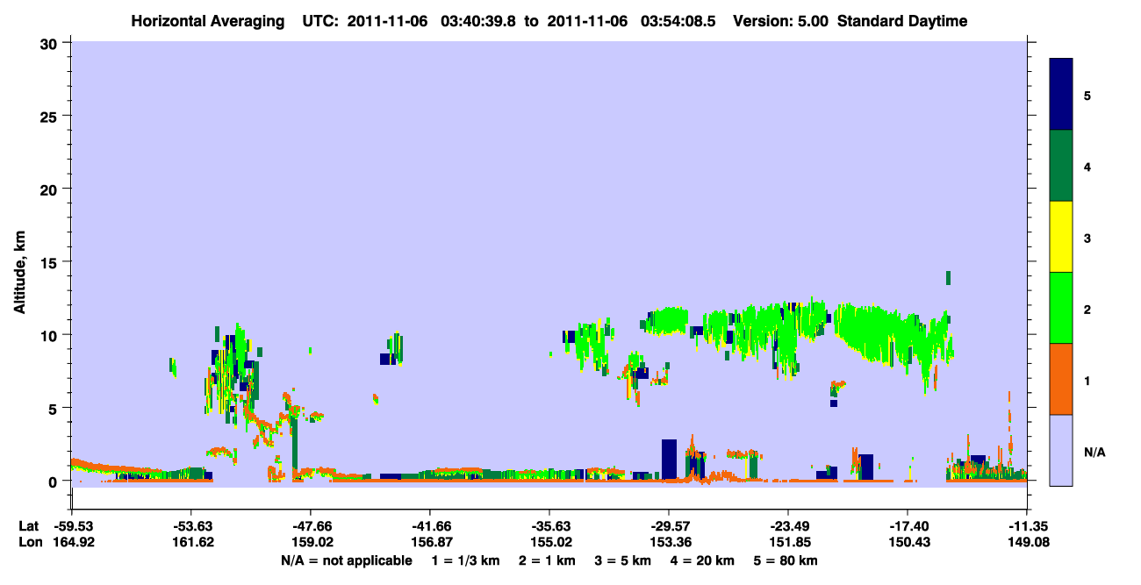The width and height of the screenshot is (1141, 585).
Task: Click the yellow level 3 colorbar segment
Action: [1061, 237]
